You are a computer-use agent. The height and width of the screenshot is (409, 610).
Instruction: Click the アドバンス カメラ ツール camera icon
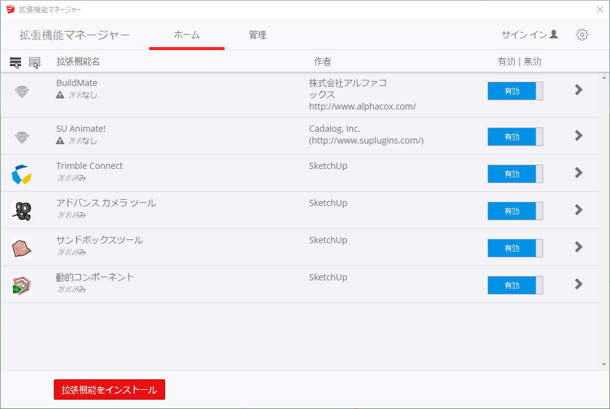[22, 212]
